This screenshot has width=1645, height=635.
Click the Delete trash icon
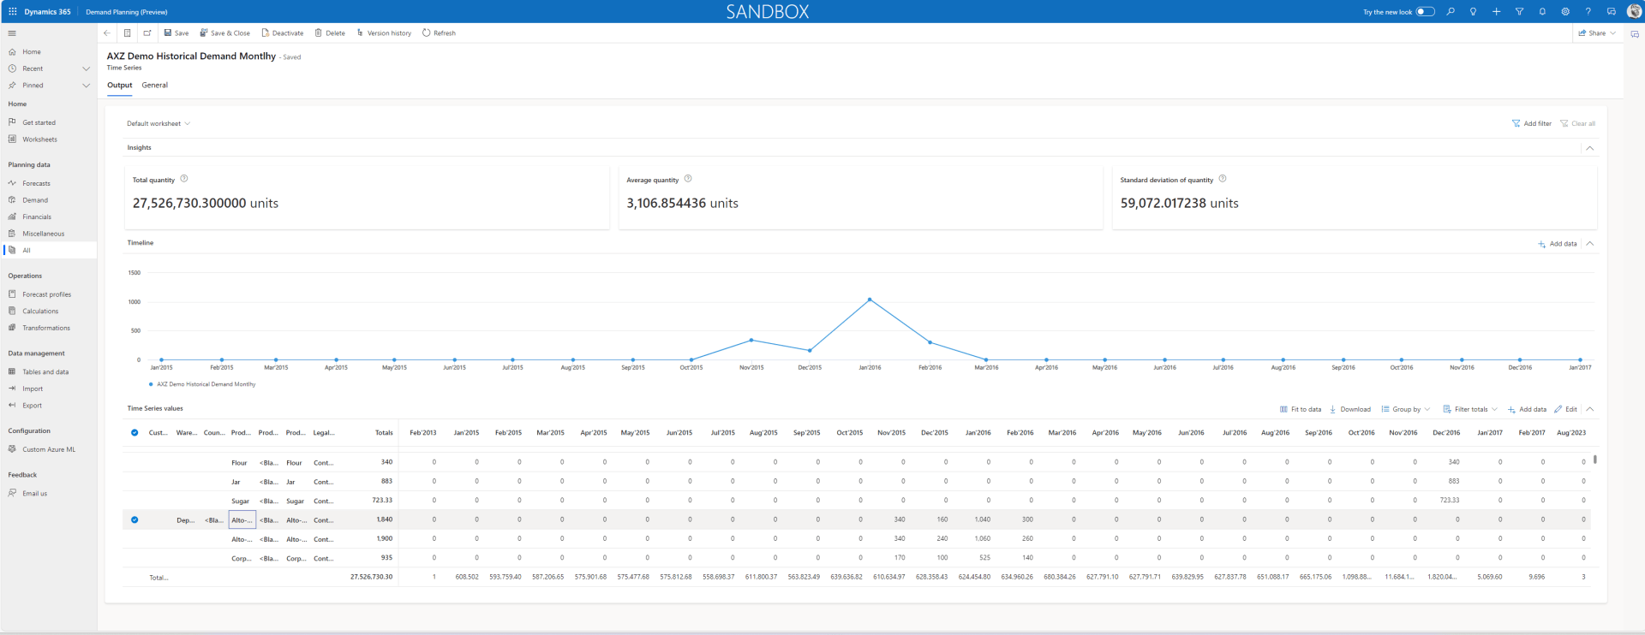319,33
